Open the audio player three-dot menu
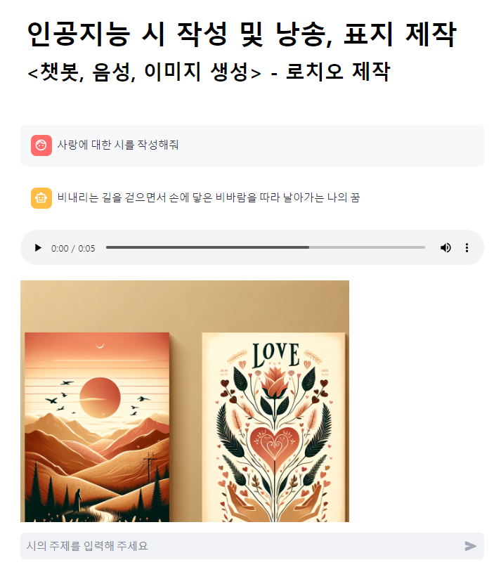This screenshot has height=572, width=501. pyautogui.click(x=467, y=248)
